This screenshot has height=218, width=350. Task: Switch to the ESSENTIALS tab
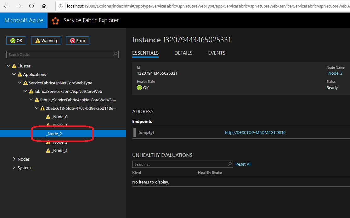[x=145, y=53]
